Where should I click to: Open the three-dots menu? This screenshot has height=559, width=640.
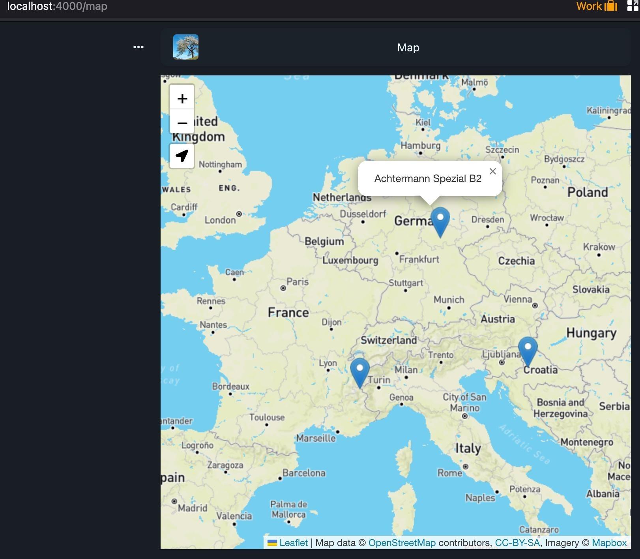(138, 47)
